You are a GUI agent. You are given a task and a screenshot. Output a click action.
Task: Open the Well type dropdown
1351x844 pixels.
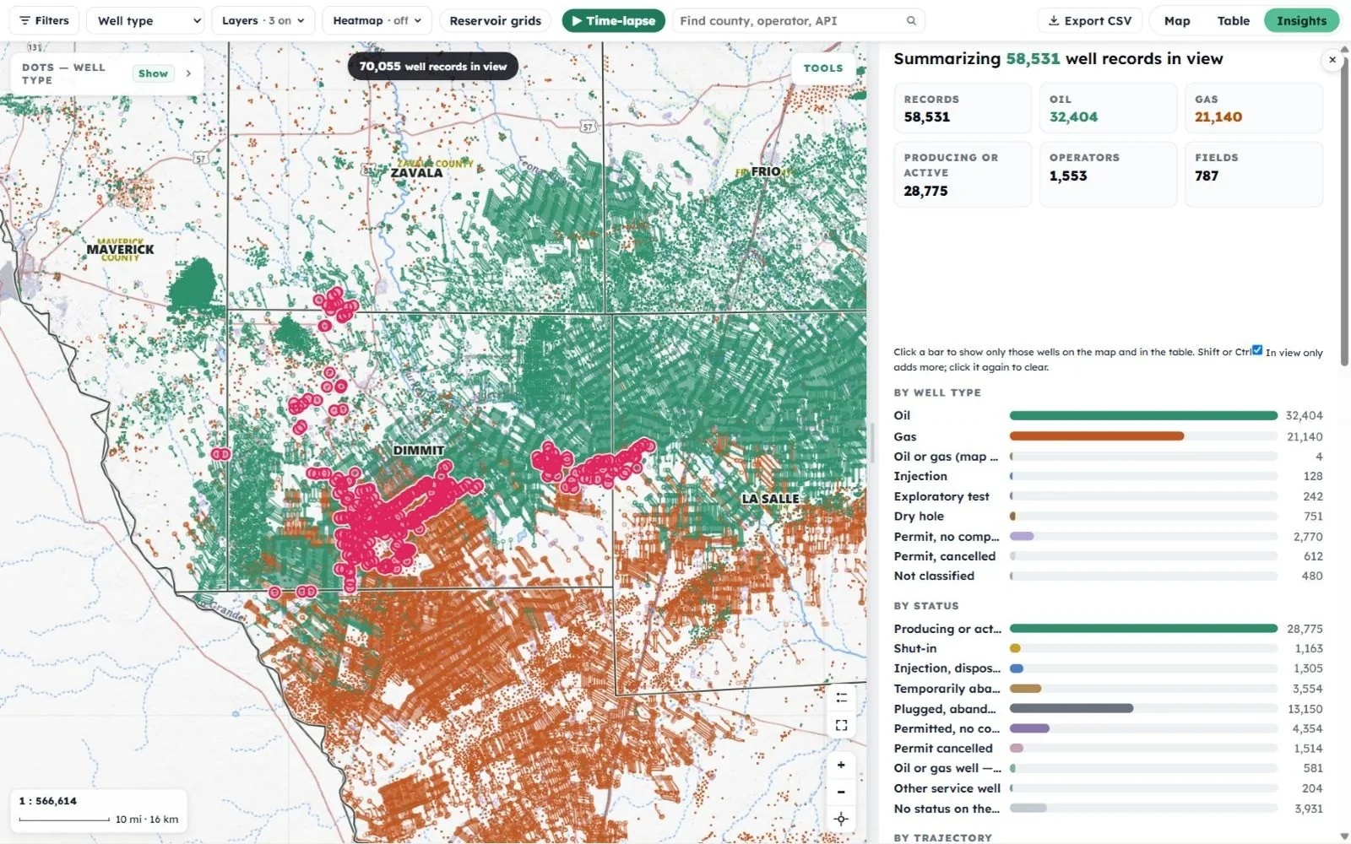pos(145,20)
